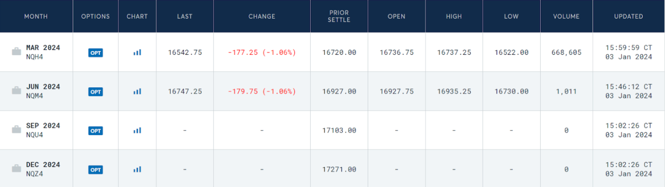This screenshot has width=665, height=187.
Task: Click the VOLUME column header
Action: click(x=566, y=16)
